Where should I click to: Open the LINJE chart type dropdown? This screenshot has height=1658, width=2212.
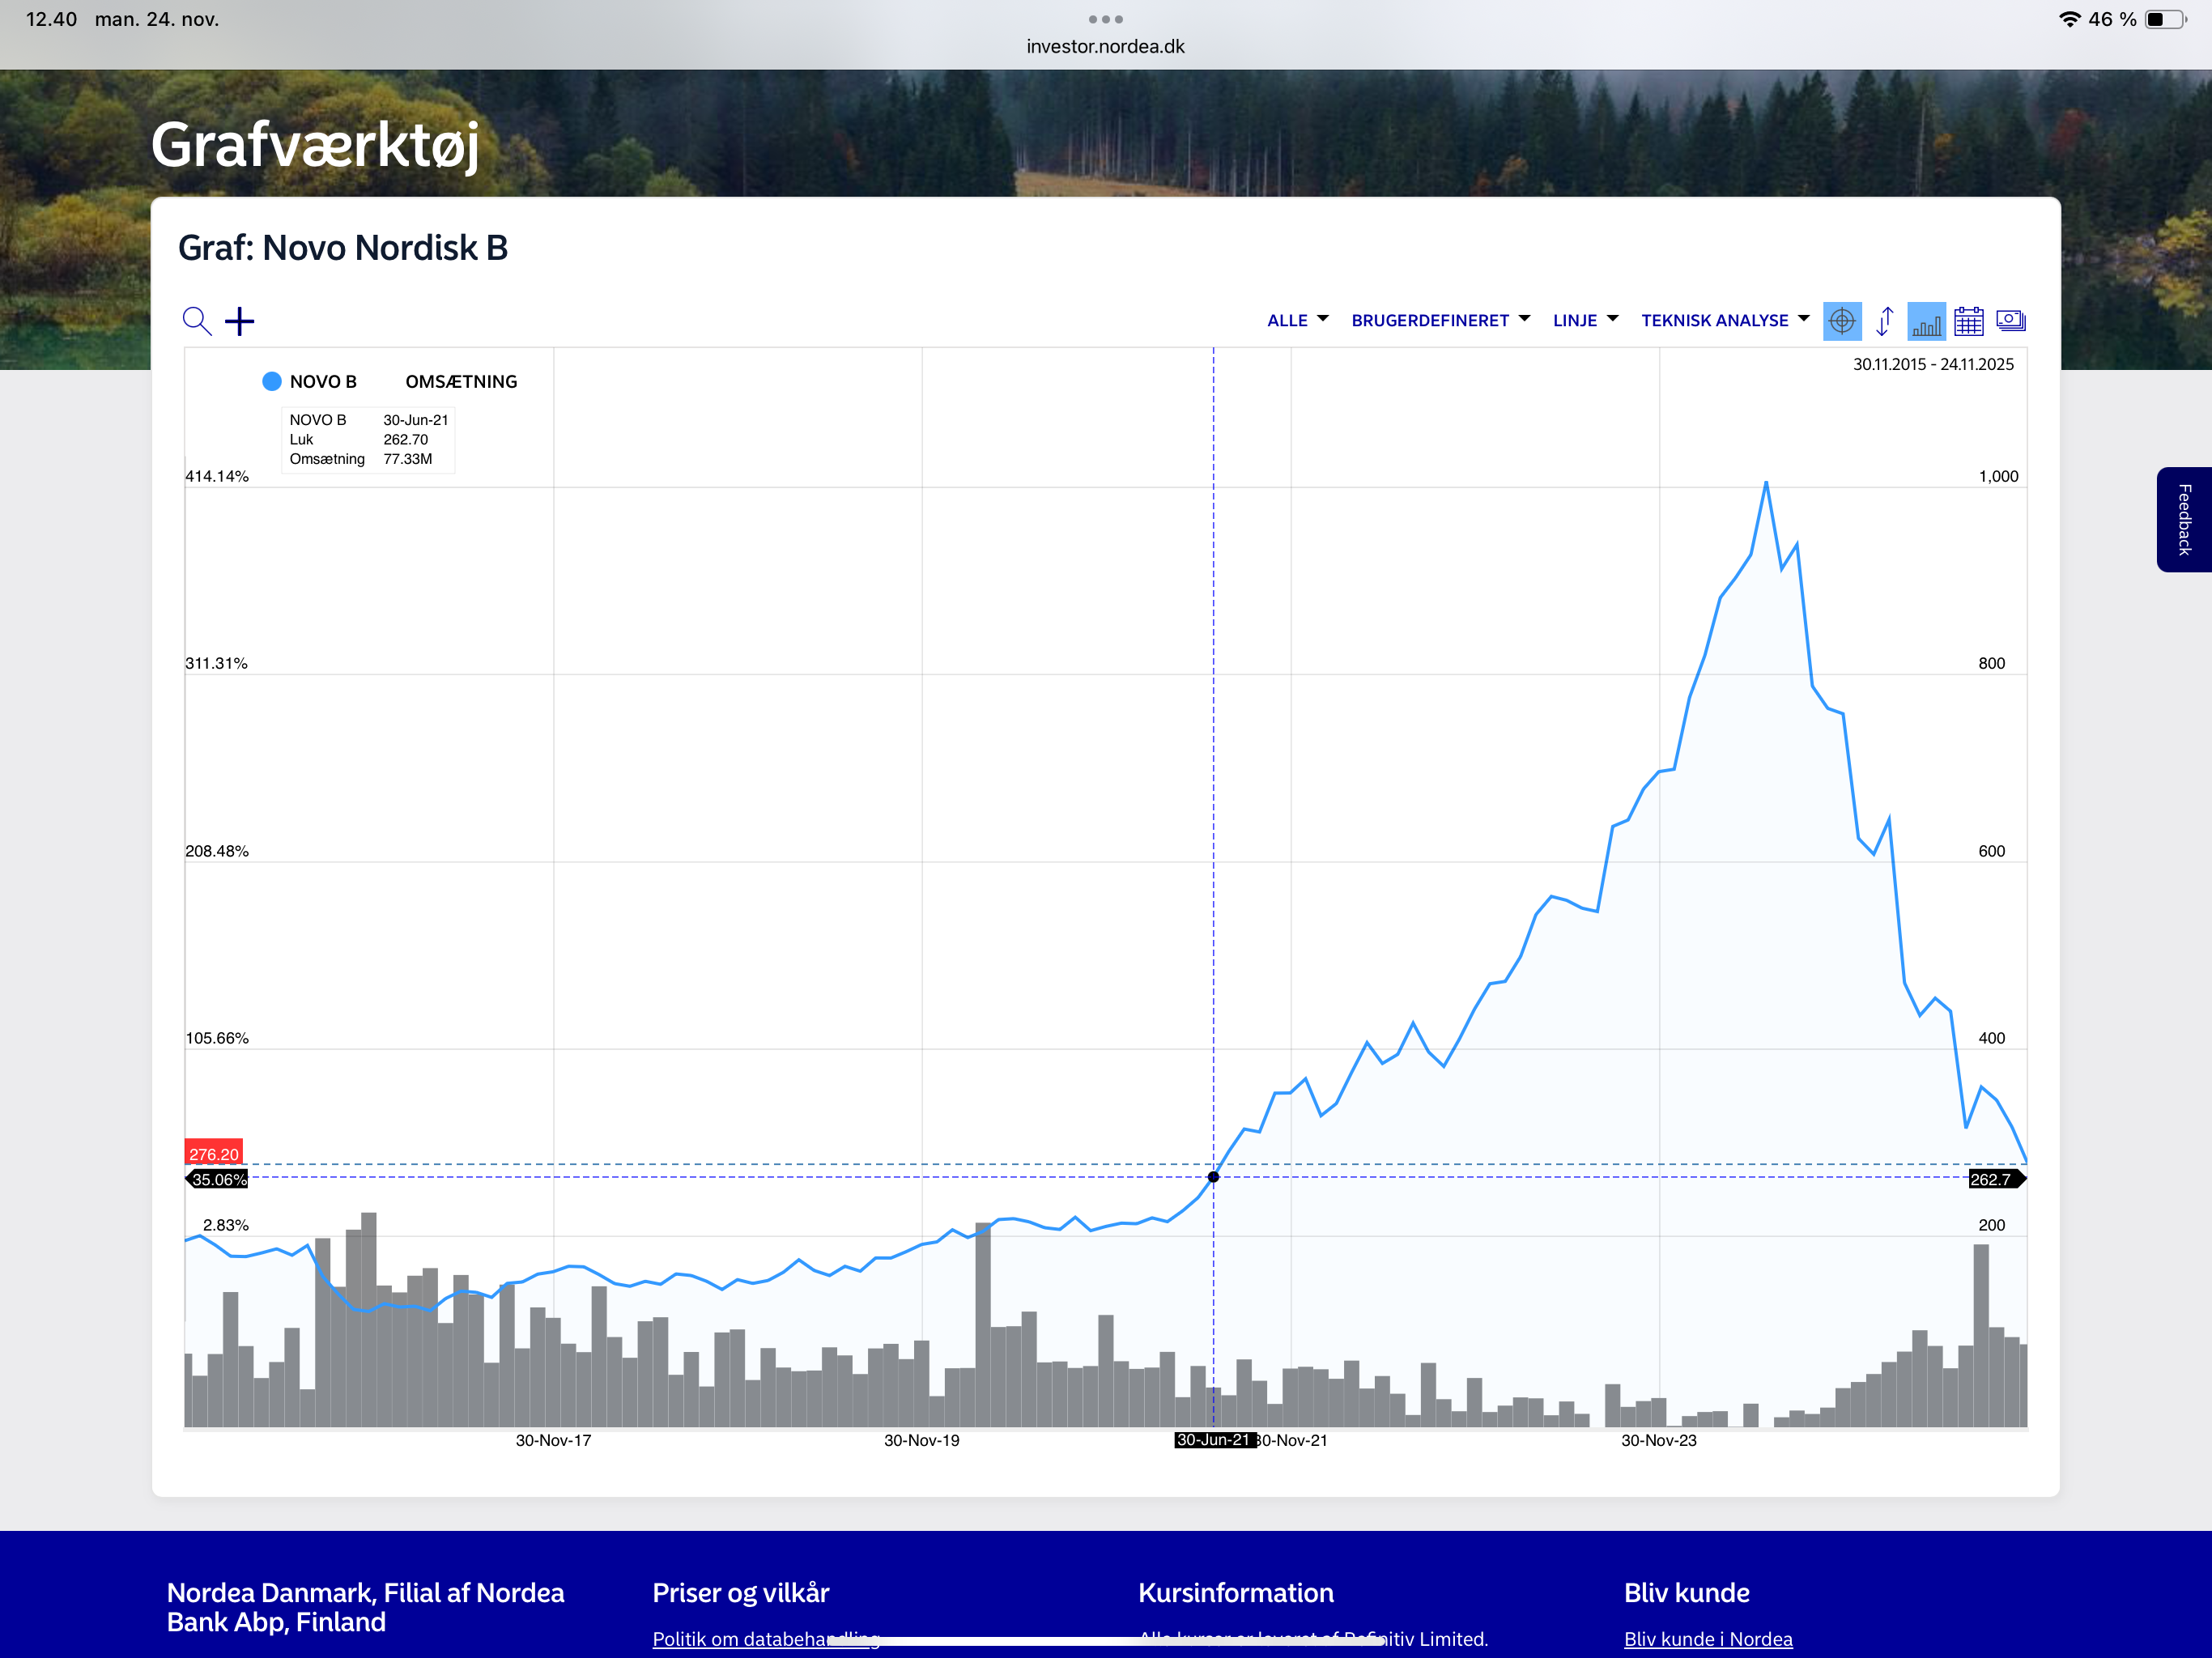click(1586, 320)
